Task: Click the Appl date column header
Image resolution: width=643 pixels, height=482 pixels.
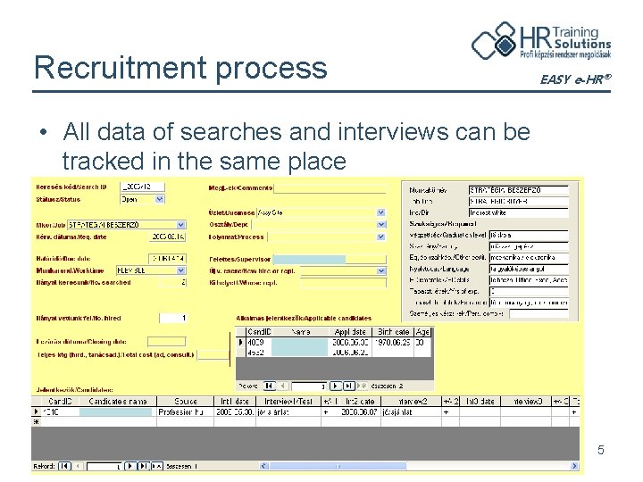Action: pos(350,332)
